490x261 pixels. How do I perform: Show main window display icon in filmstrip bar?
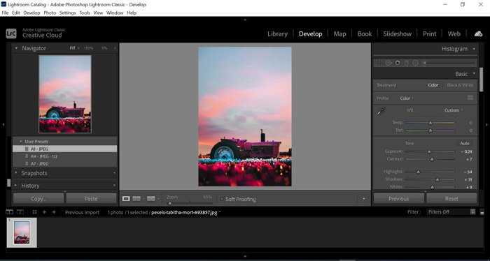point(9,212)
